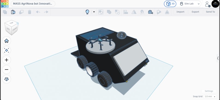Screen dimensions: 220x100
Task: Select the magnet Cruise tool
Action: click(x=142, y=12)
